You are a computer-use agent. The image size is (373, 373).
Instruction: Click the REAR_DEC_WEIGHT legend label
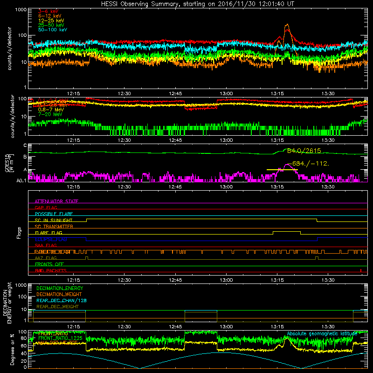[57, 307]
